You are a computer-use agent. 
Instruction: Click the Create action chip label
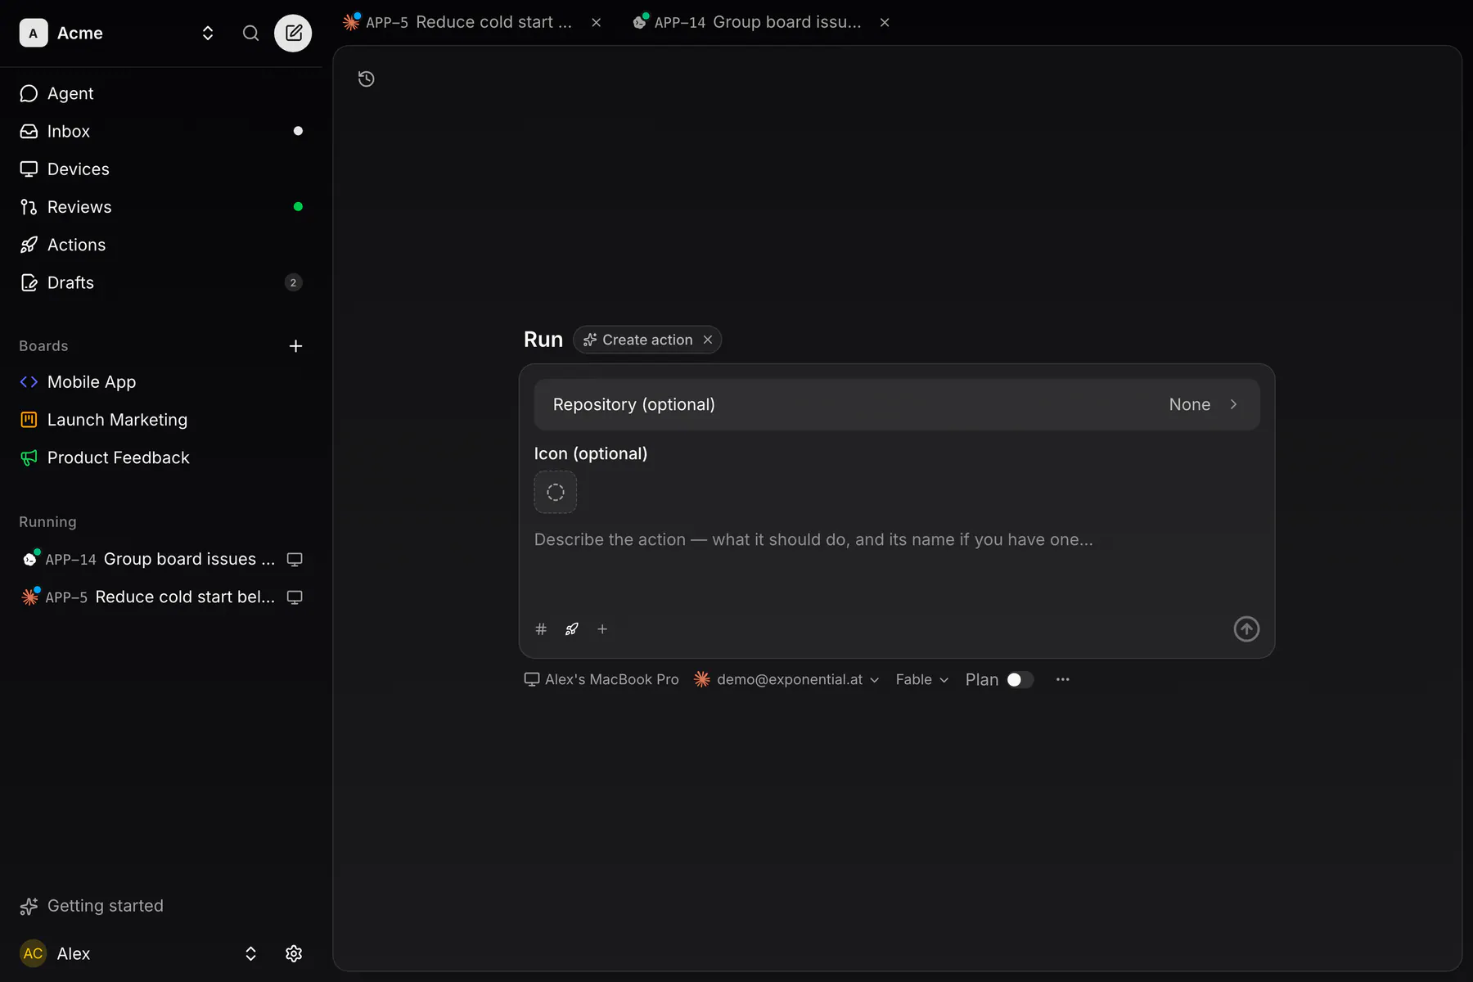pyautogui.click(x=647, y=340)
